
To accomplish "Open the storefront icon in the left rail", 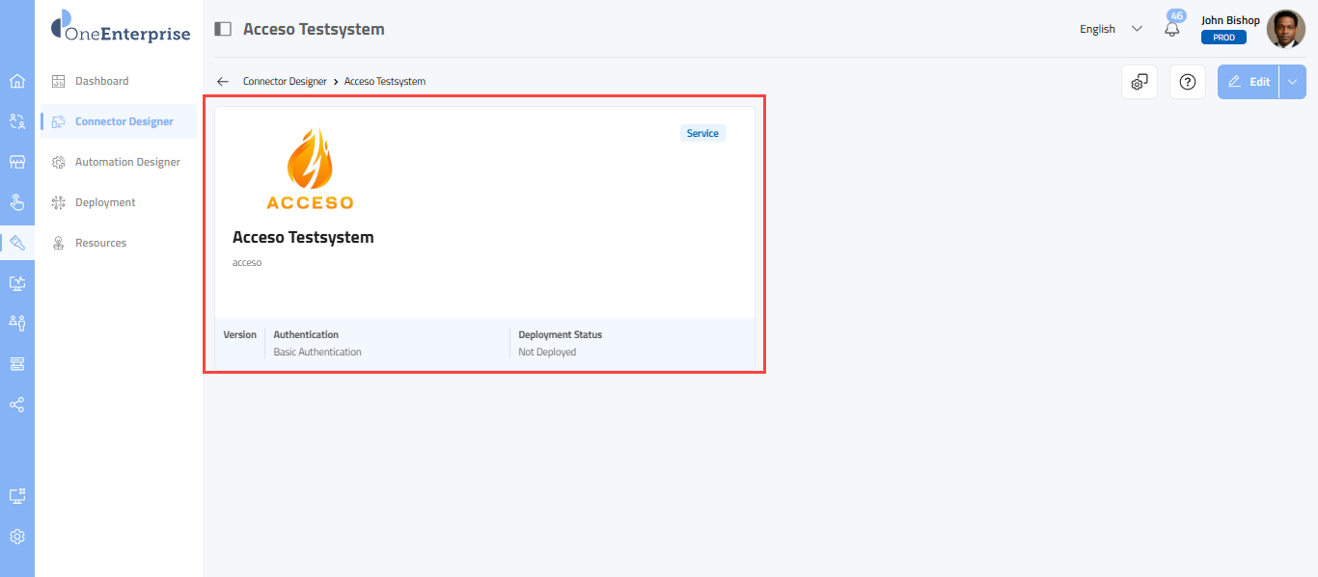I will [17, 162].
